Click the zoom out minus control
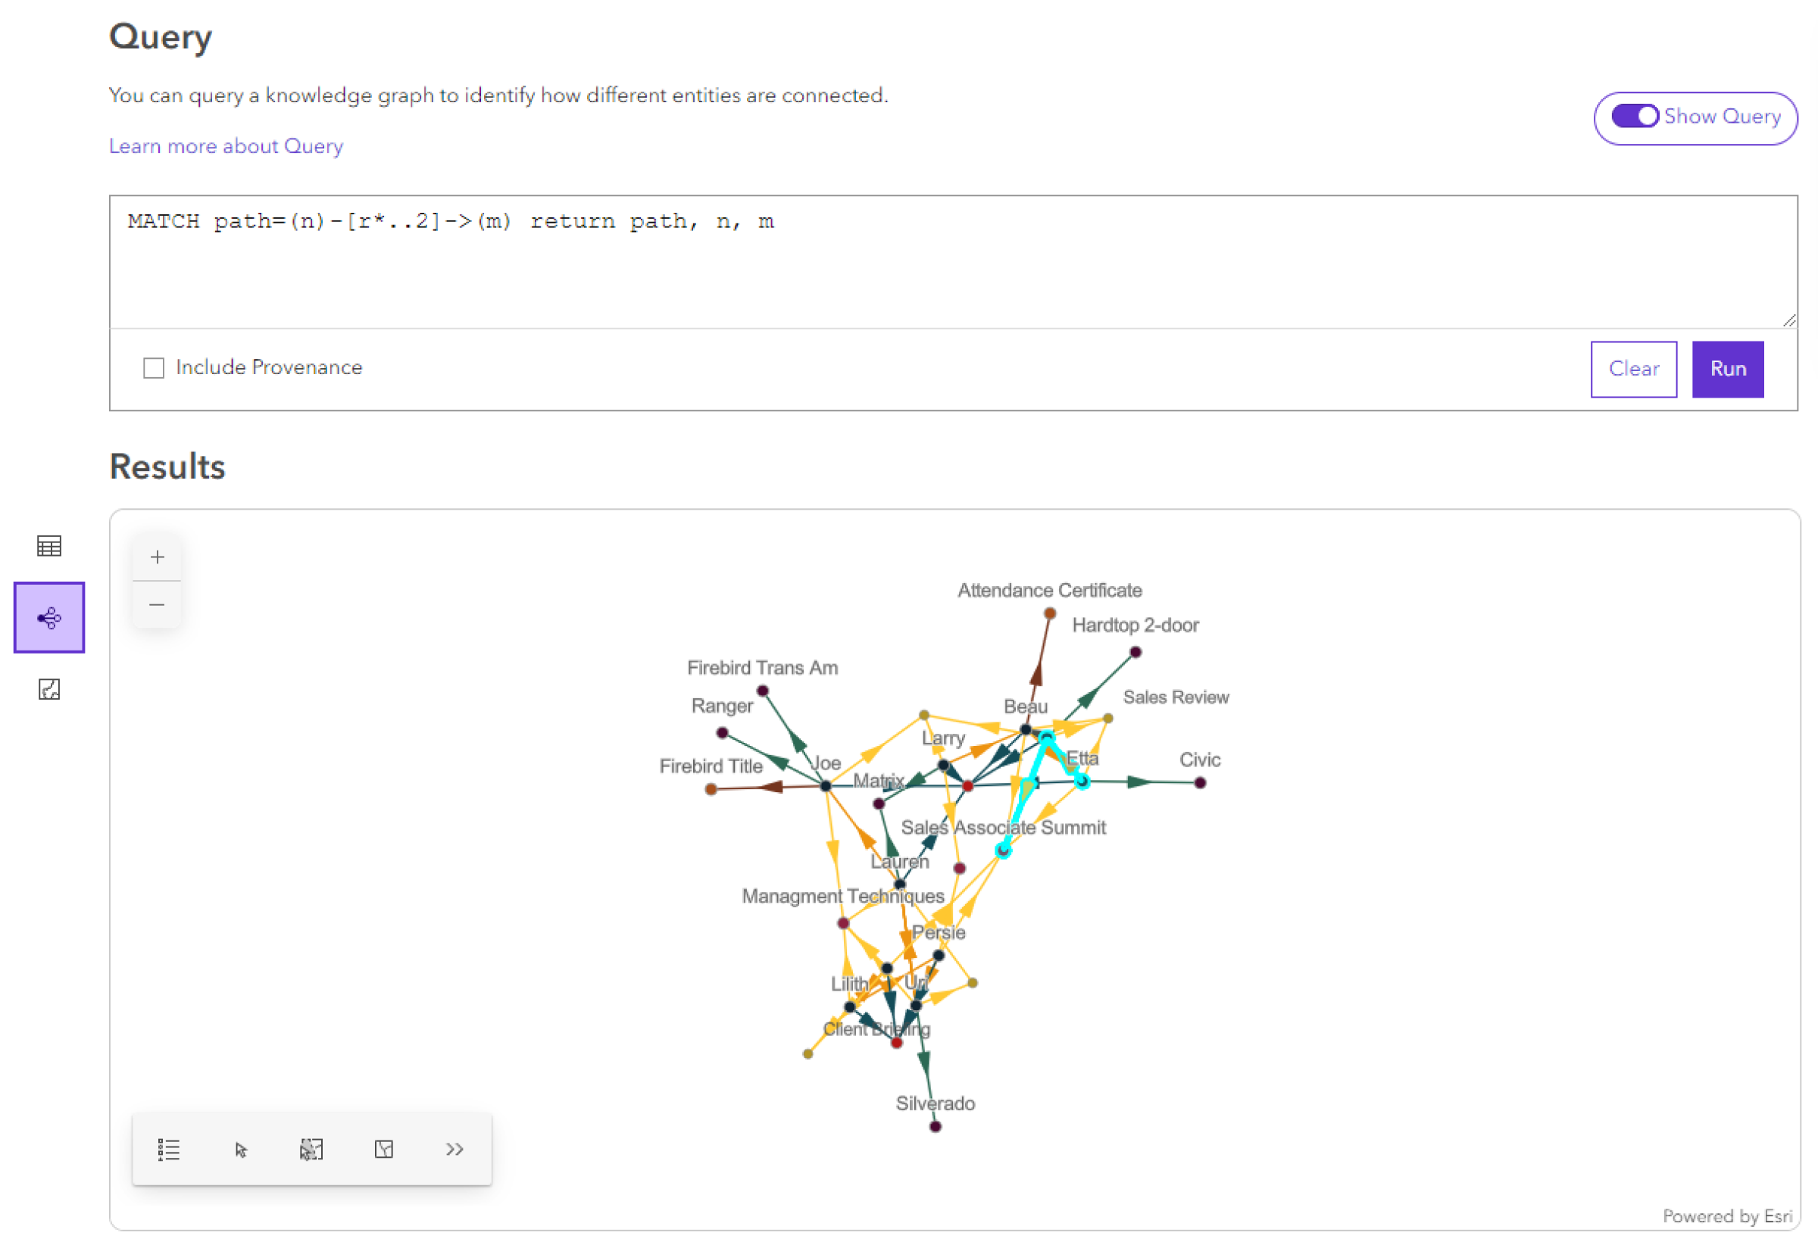Image resolution: width=1818 pixels, height=1245 pixels. 159,605
